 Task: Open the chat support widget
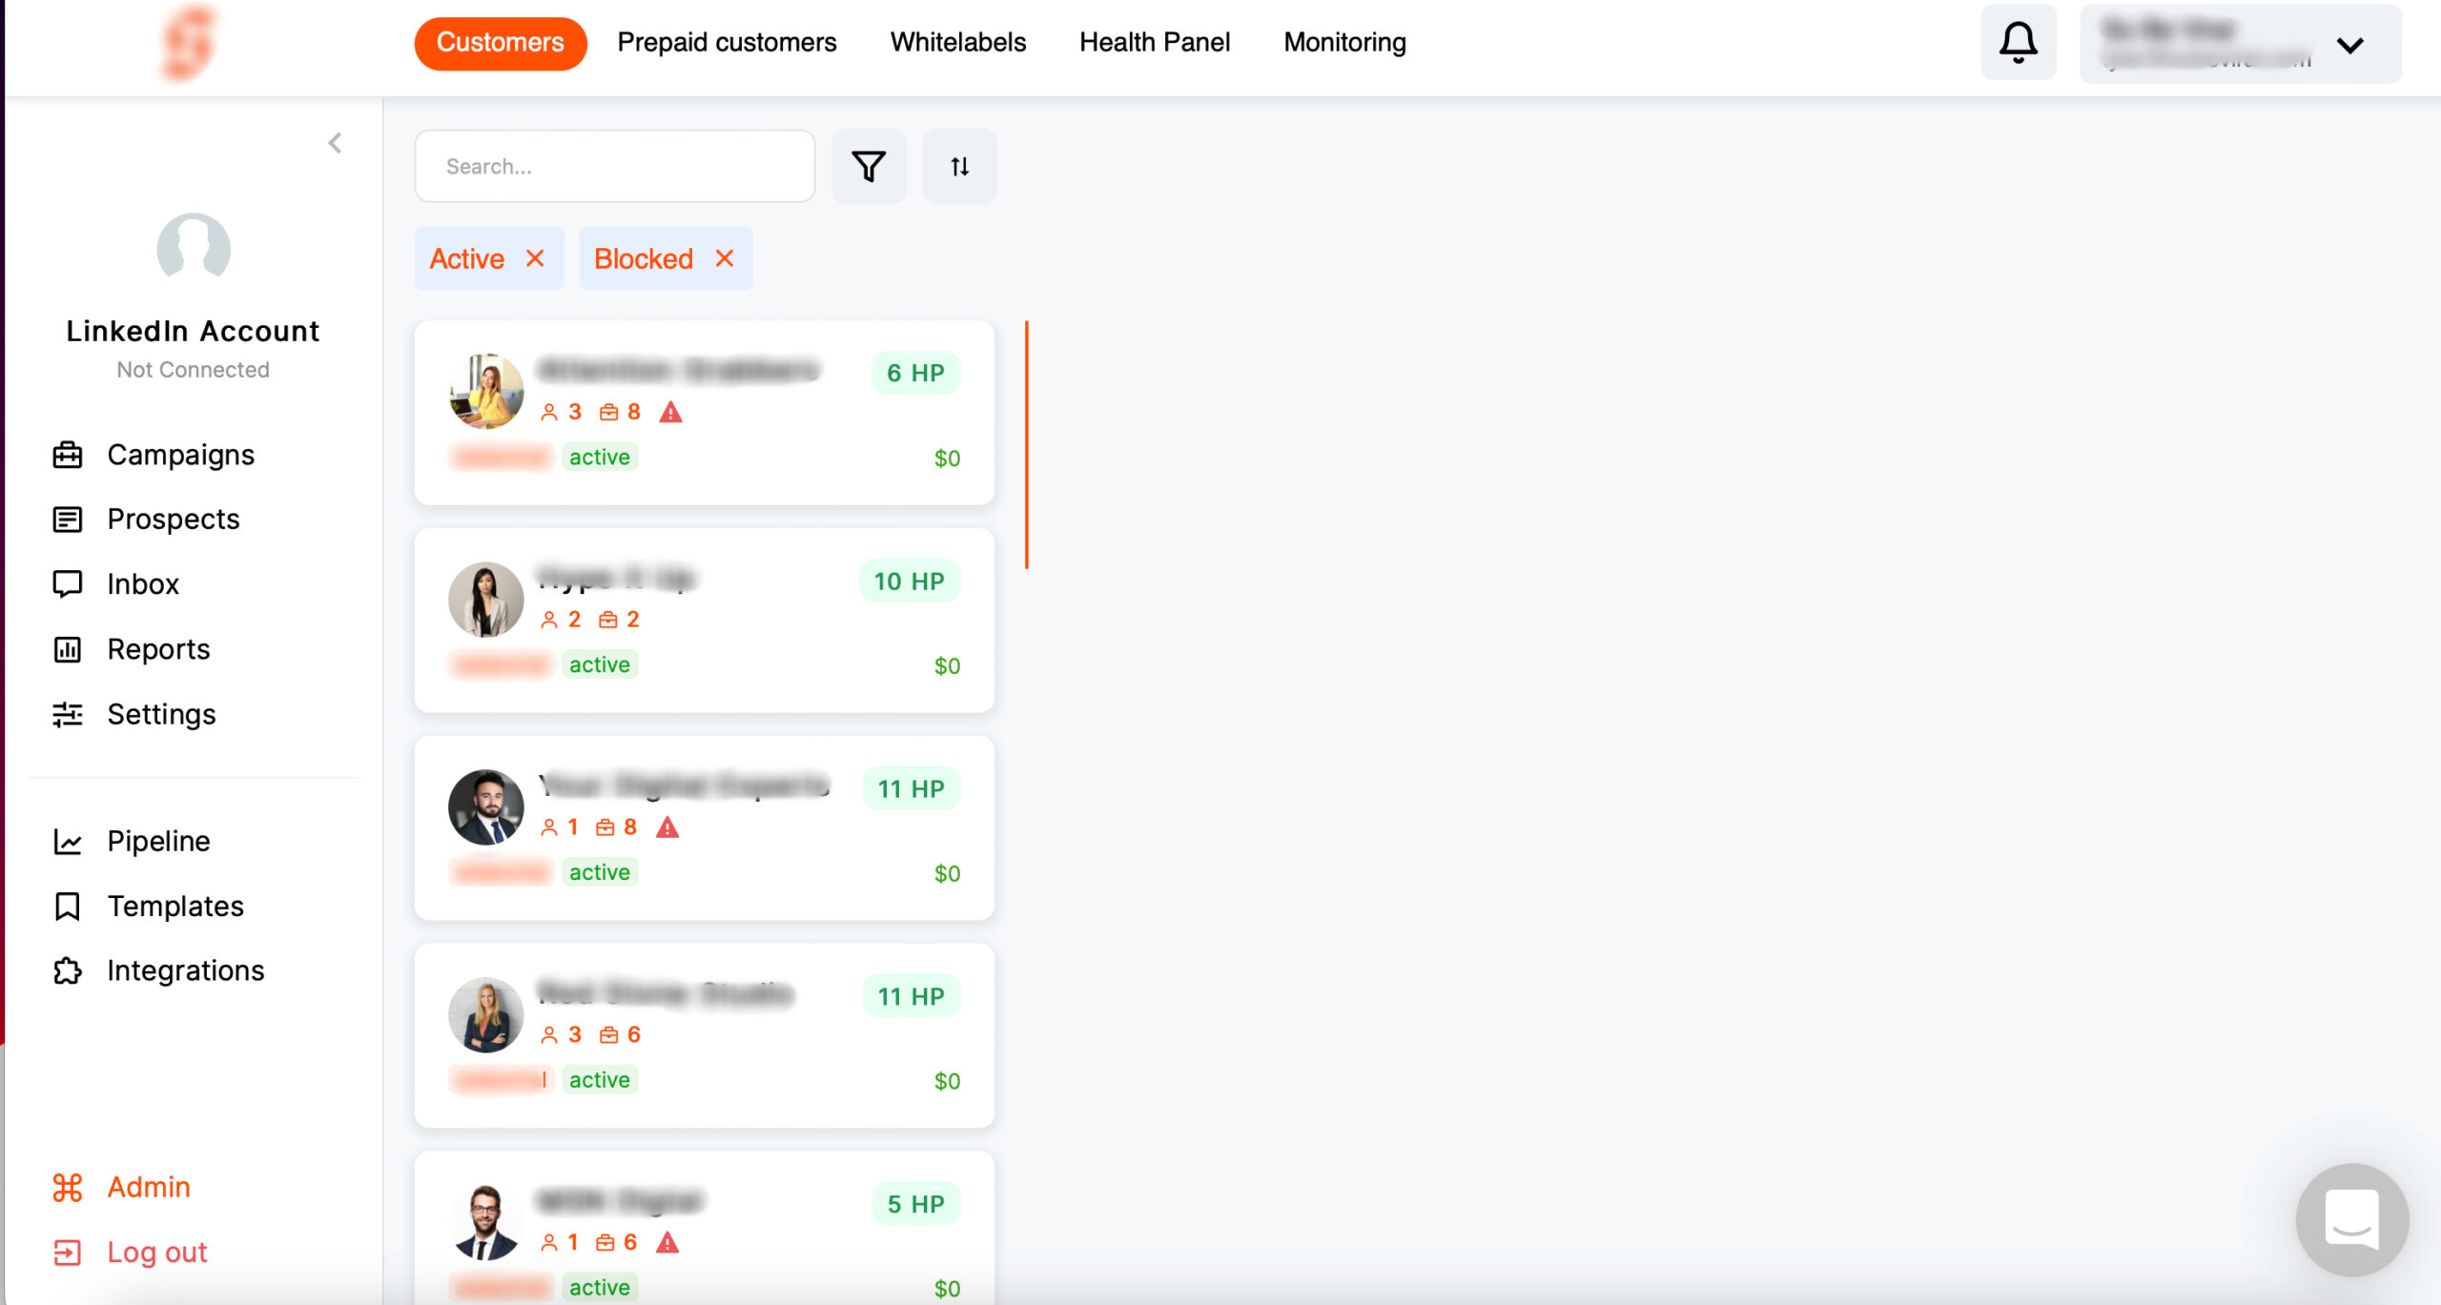(x=2351, y=1219)
